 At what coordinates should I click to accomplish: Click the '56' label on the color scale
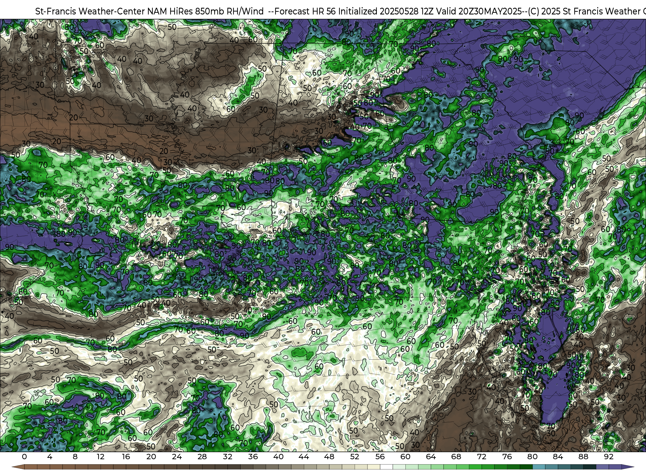point(380,457)
